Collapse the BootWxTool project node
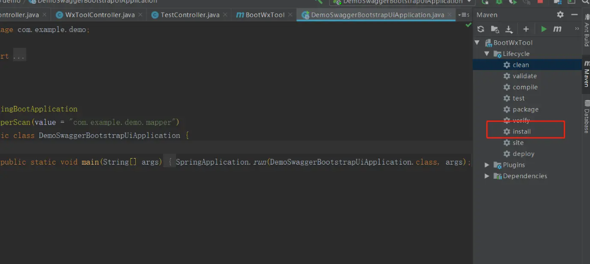590x264 pixels. (478, 43)
